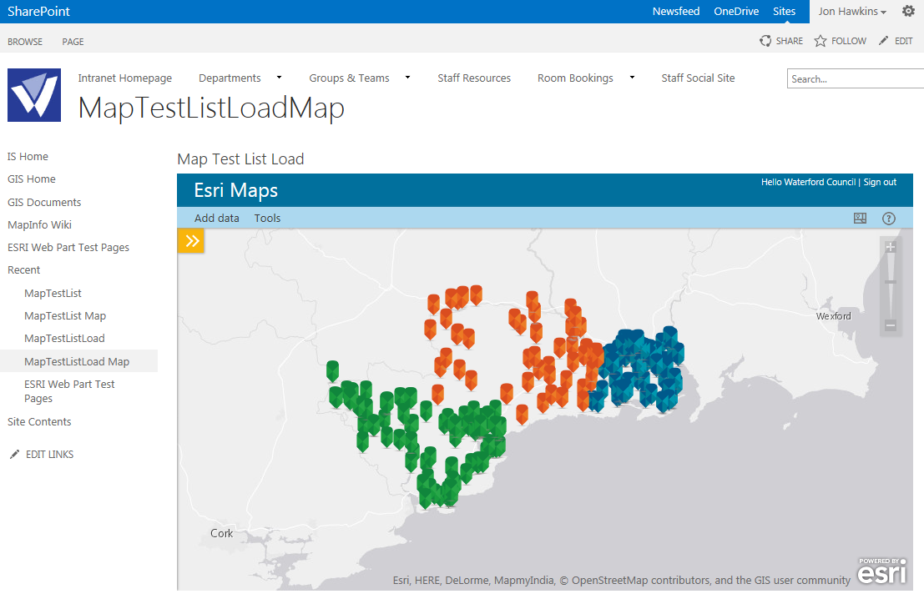Viewport: 924px width, 604px height.
Task: Open Staff Resources link
Action: point(474,78)
